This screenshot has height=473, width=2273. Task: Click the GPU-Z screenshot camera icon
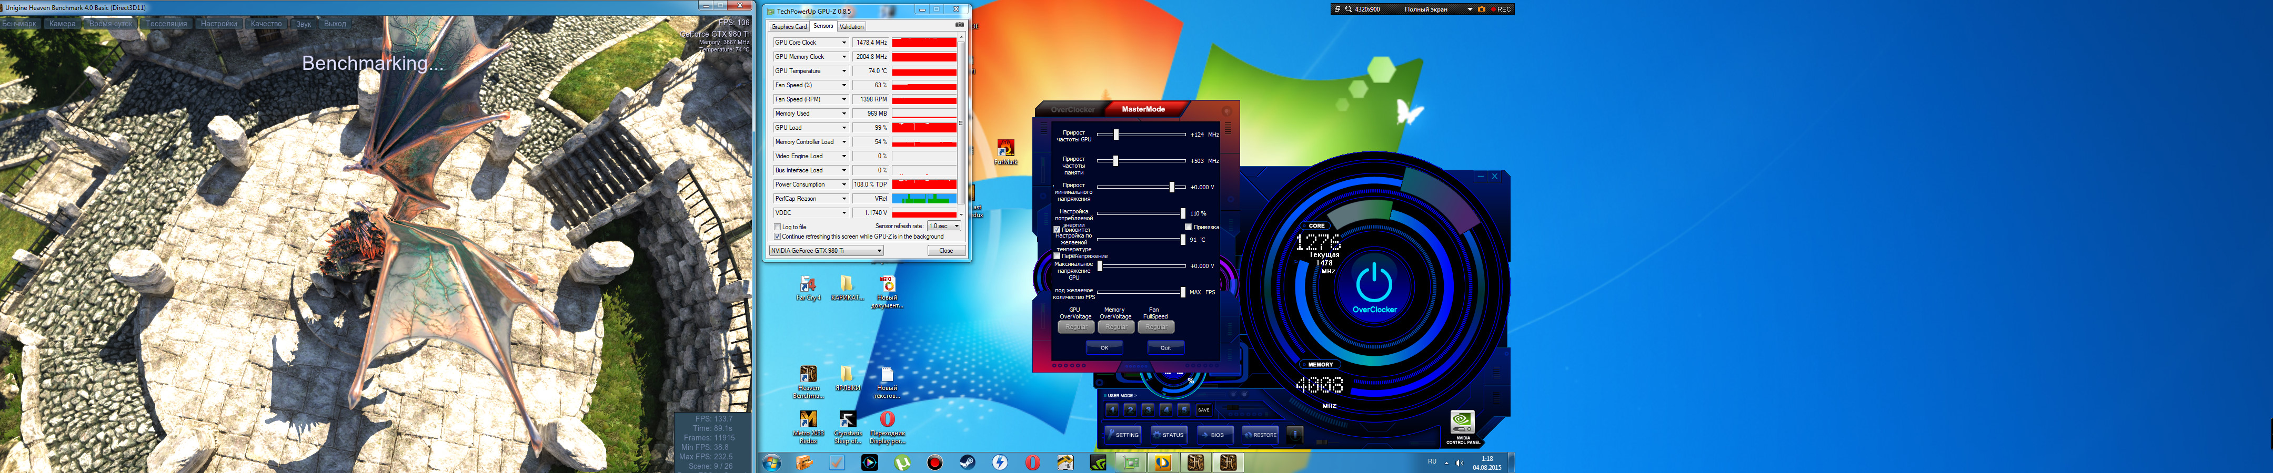(x=959, y=26)
